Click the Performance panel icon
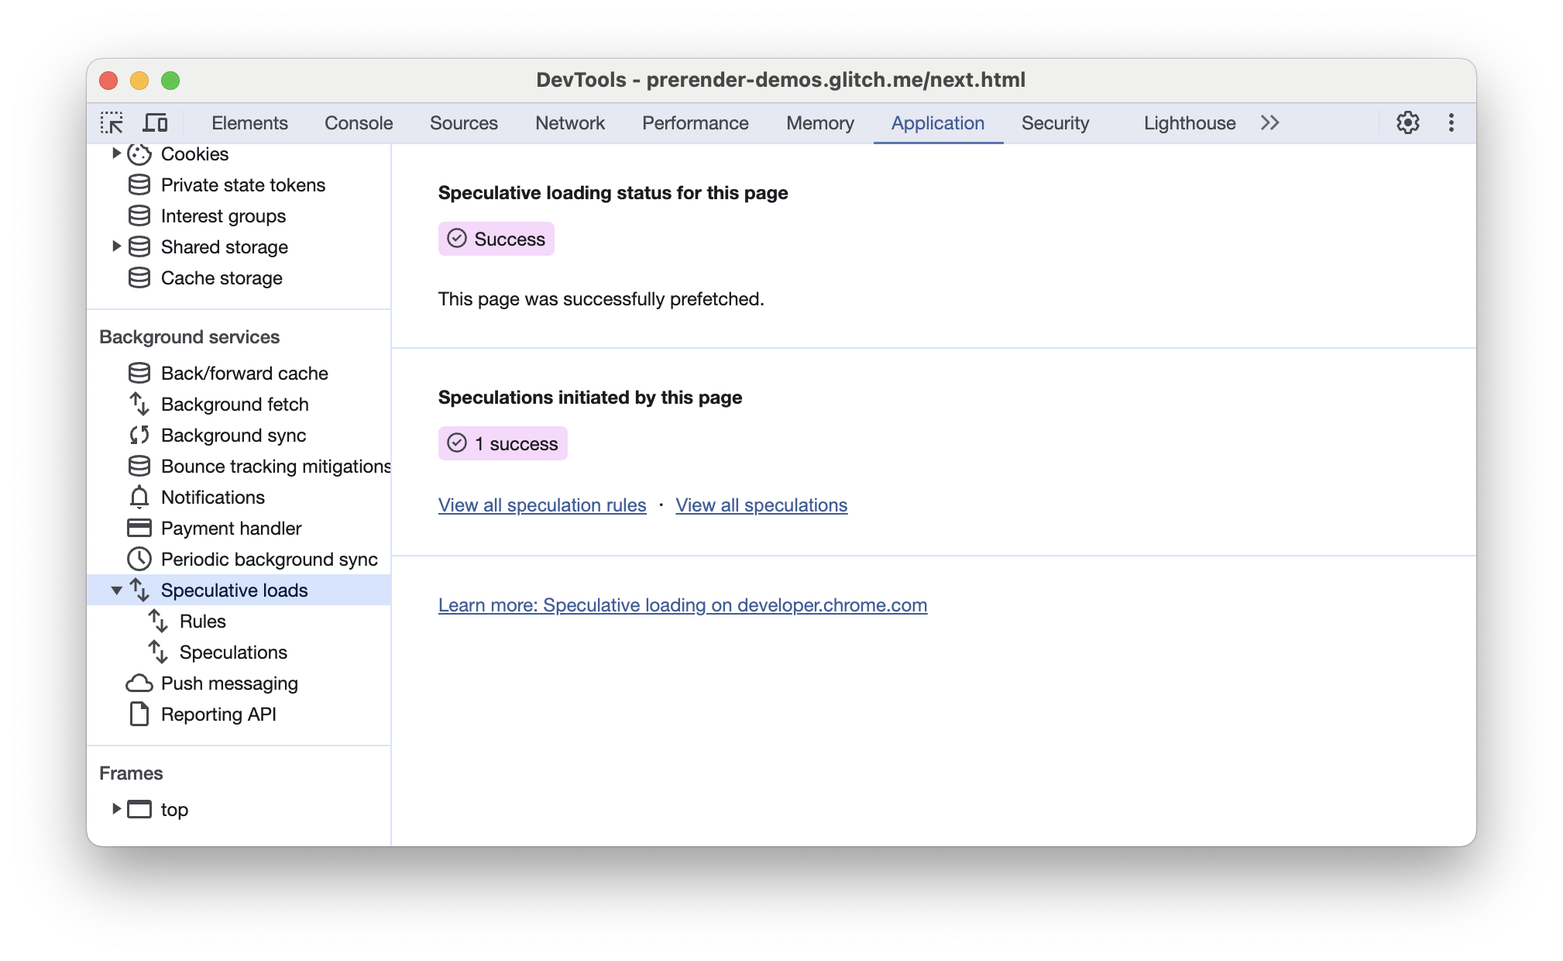The image size is (1563, 961). point(696,123)
